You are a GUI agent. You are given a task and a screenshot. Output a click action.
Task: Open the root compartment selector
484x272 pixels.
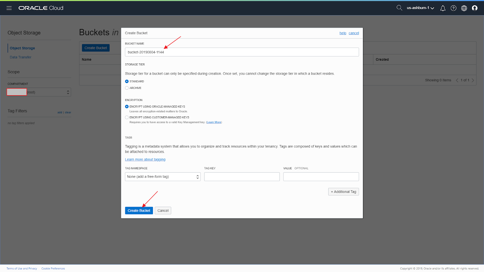pos(39,92)
